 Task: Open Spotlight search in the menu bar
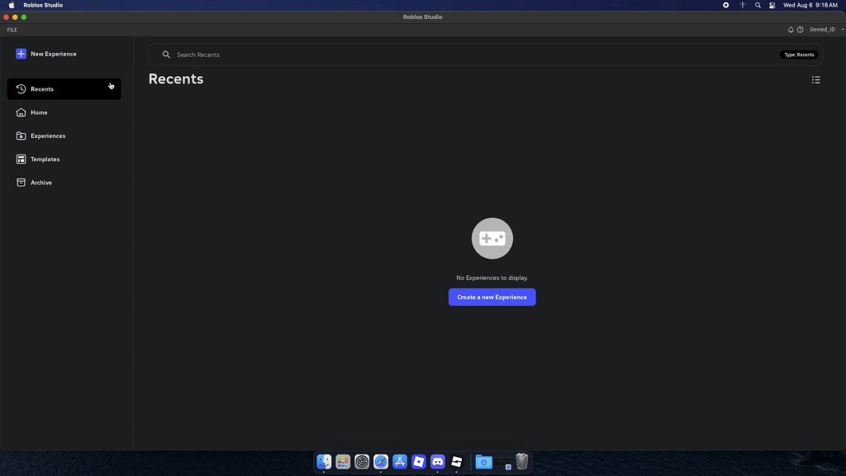pos(758,4)
